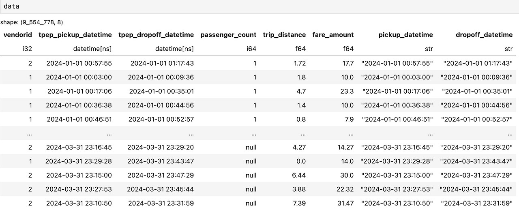519x212 pixels.
Task: Click the fare amount cell 23.3
Action: 347,91
